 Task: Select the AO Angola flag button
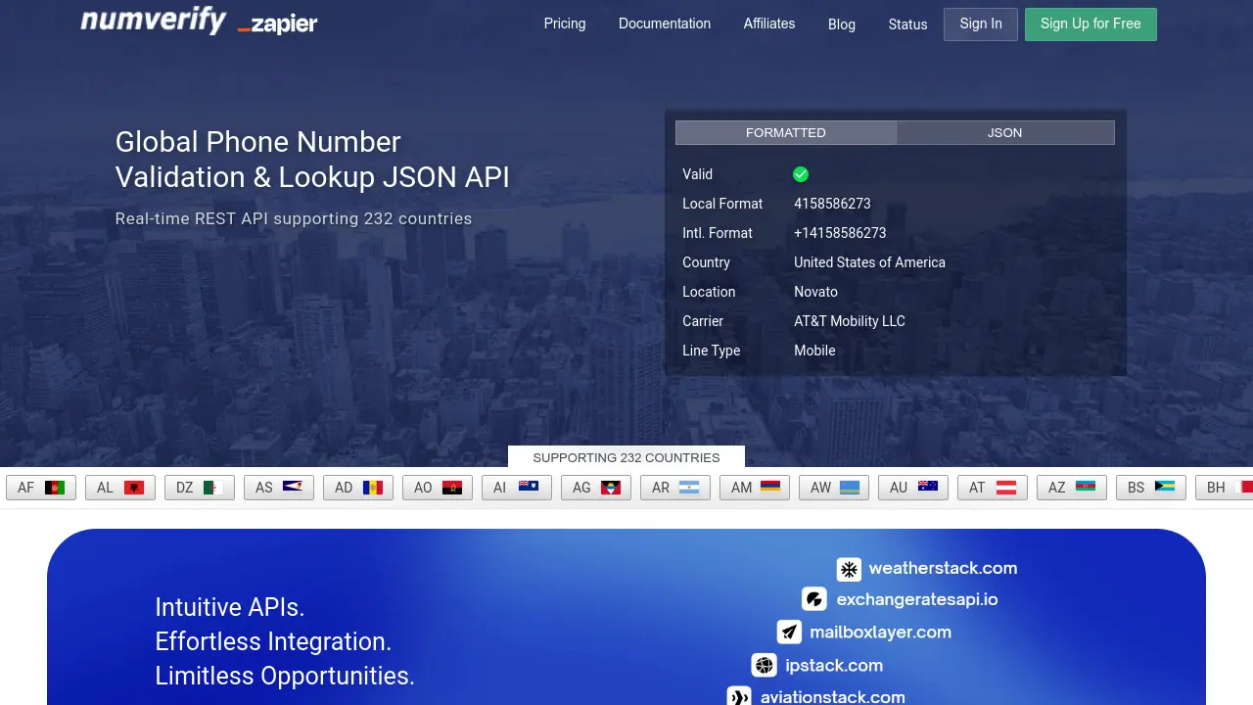click(438, 488)
